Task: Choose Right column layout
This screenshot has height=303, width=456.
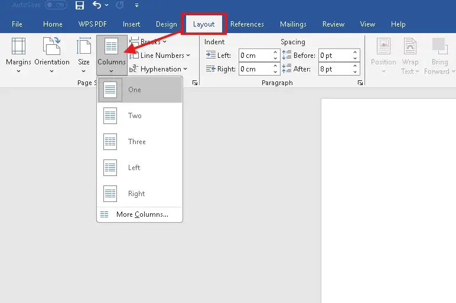Action: coord(139,194)
